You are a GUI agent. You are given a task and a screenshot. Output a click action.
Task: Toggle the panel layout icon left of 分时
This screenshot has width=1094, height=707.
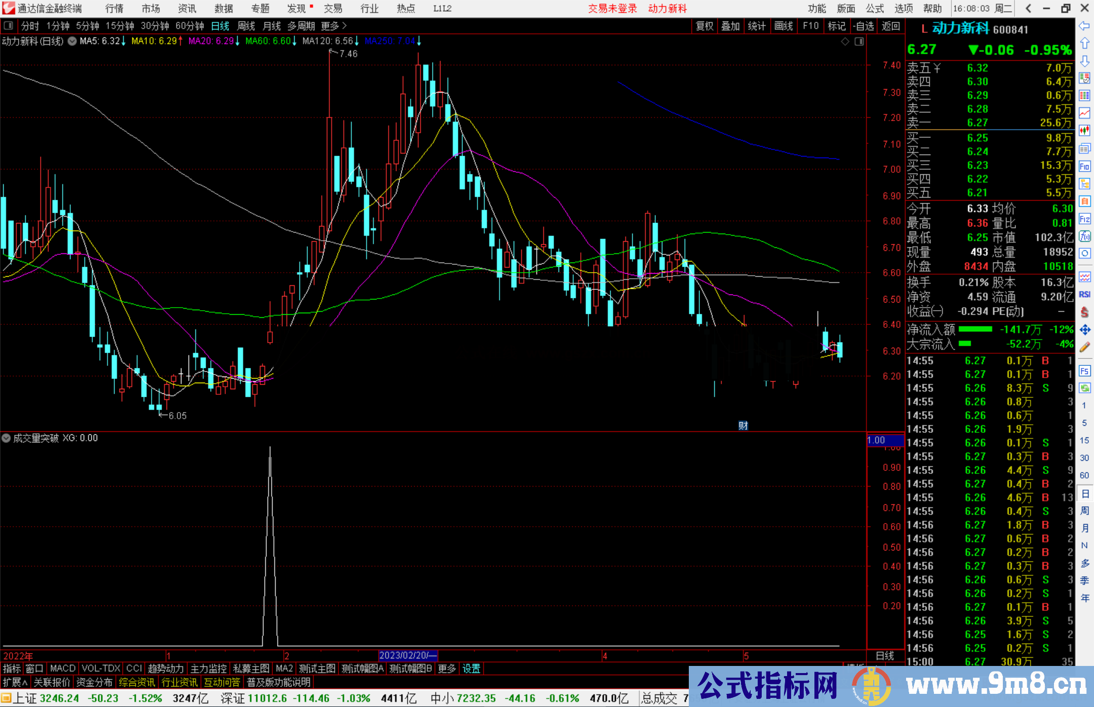(x=9, y=26)
